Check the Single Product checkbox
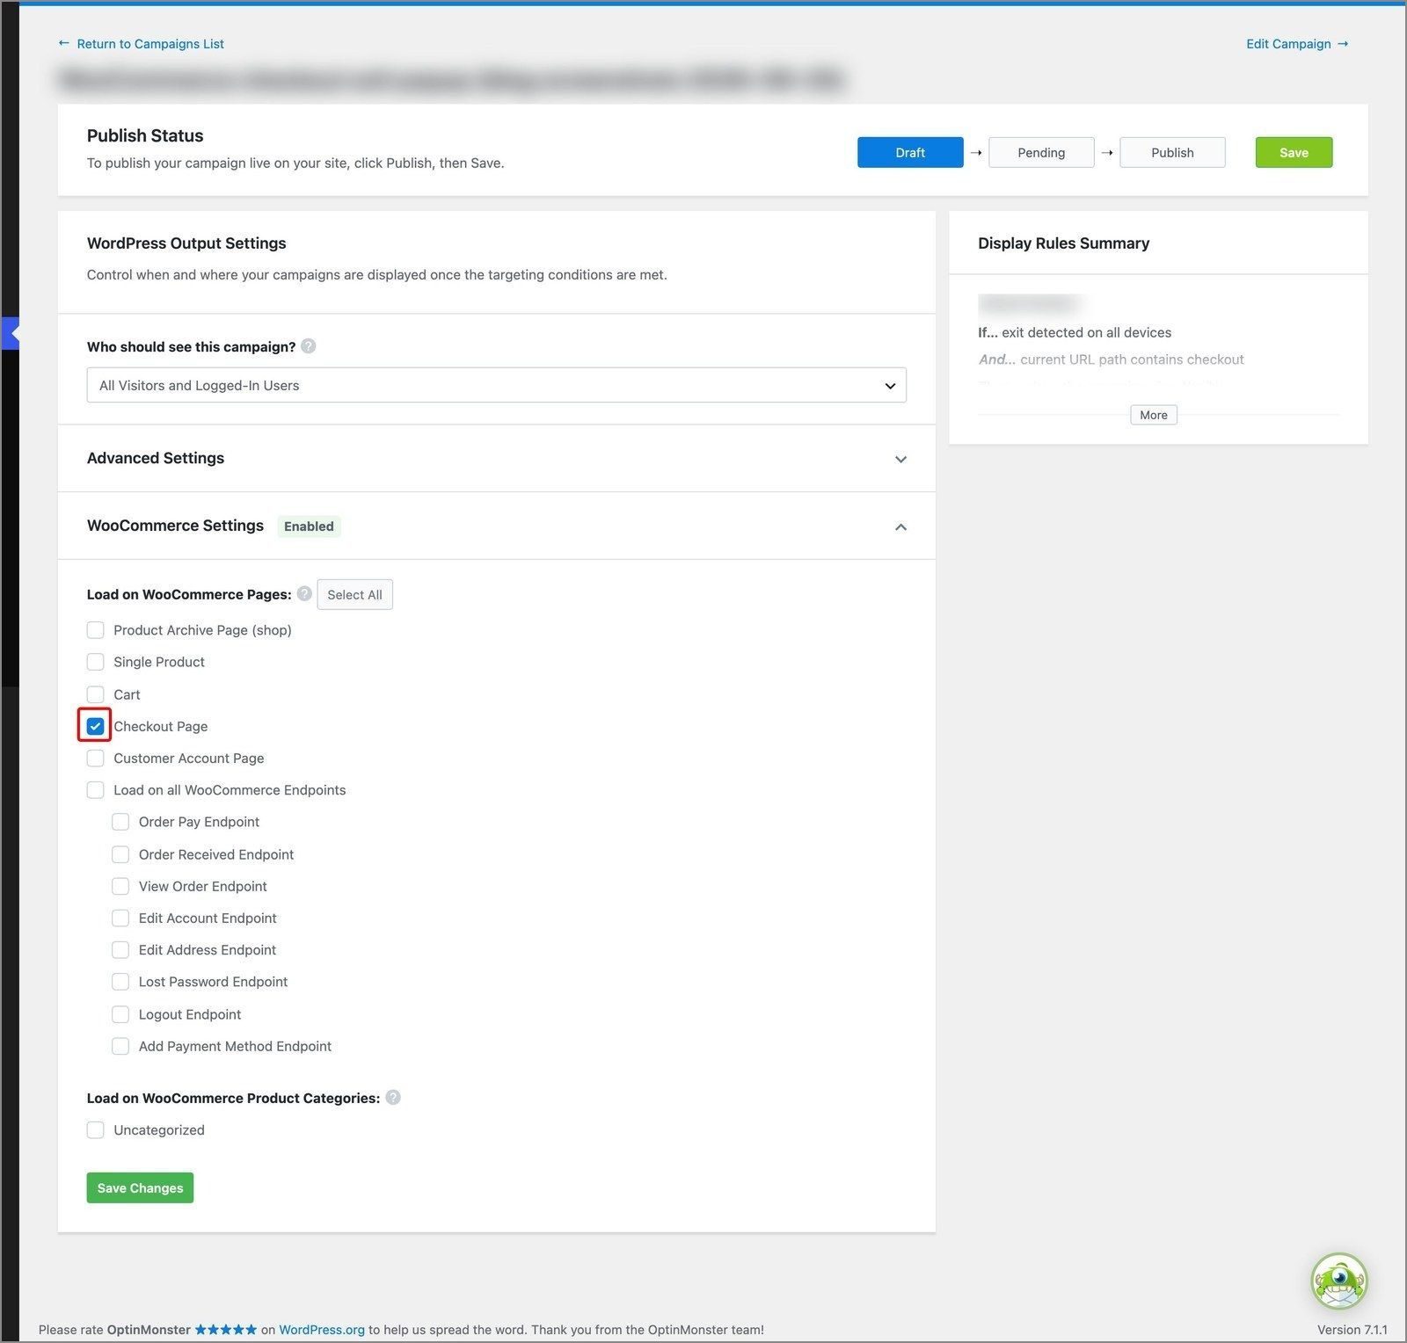Image resolution: width=1407 pixels, height=1343 pixels. coord(96,662)
